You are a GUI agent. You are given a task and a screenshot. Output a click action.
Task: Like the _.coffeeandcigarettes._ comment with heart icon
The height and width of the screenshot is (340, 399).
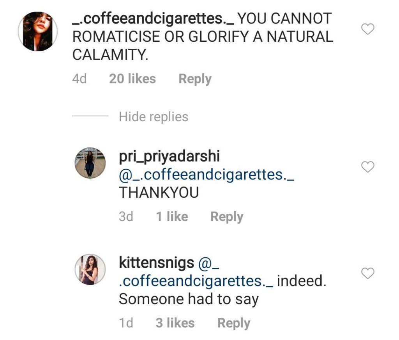click(x=368, y=29)
